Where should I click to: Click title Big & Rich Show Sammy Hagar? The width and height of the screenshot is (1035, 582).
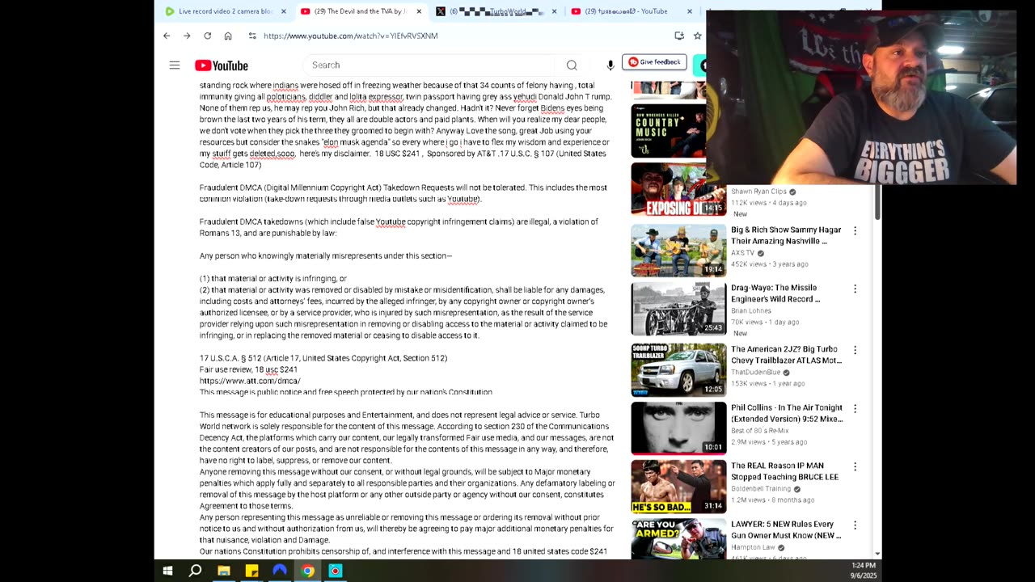pyautogui.click(x=786, y=235)
